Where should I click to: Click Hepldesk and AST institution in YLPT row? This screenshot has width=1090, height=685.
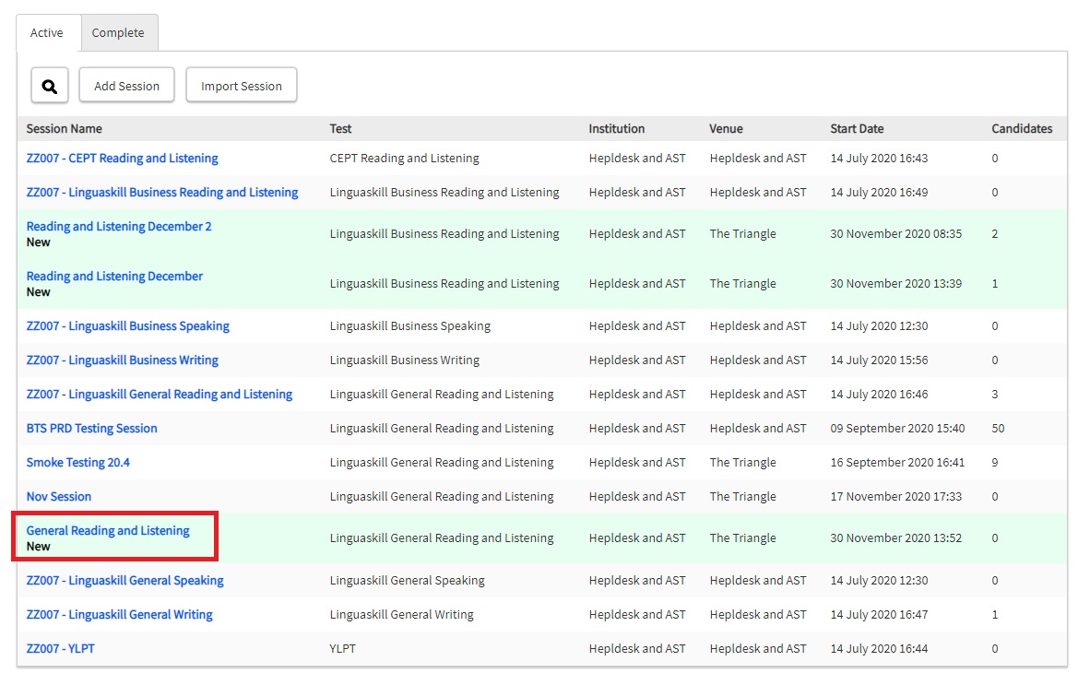[637, 648]
